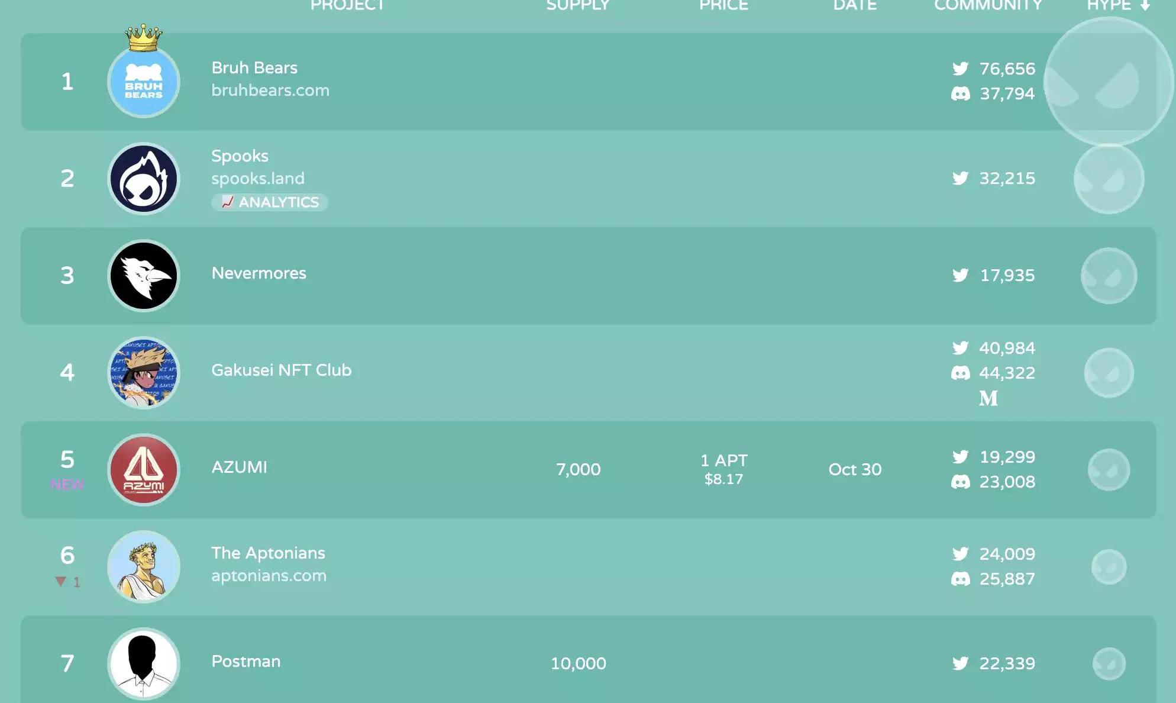Click Nevermores Twitter bird icon

pyautogui.click(x=960, y=275)
